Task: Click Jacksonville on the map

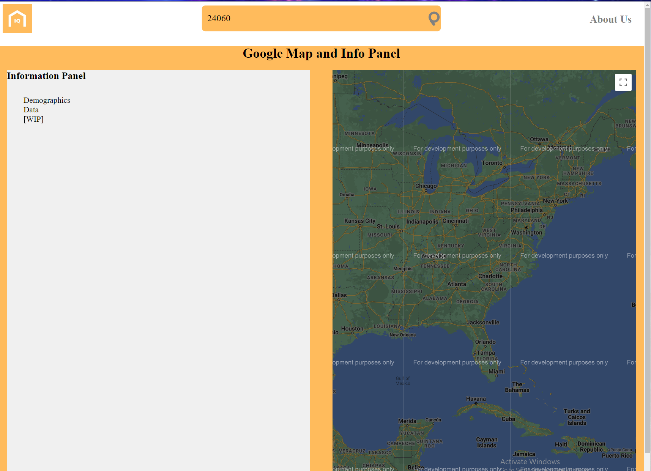Action: [483, 323]
